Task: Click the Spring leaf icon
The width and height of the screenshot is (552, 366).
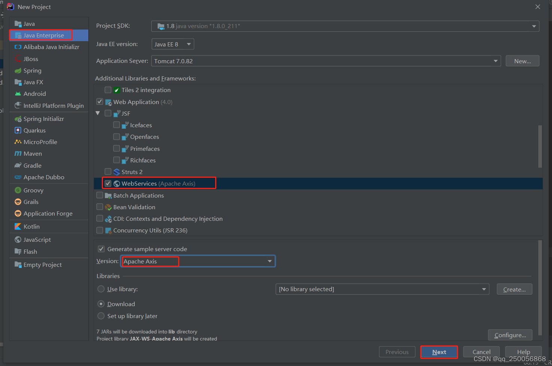Action: (x=18, y=70)
